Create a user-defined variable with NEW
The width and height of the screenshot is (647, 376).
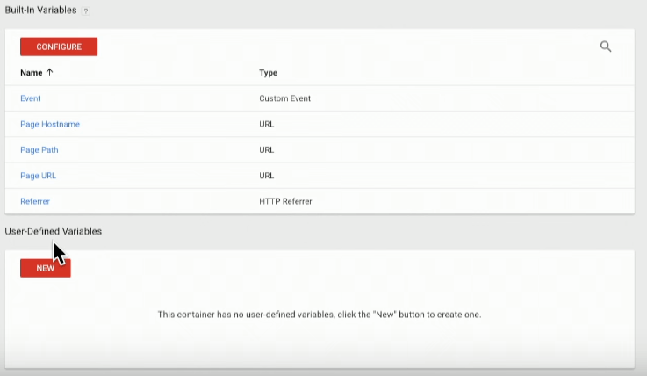(x=46, y=268)
